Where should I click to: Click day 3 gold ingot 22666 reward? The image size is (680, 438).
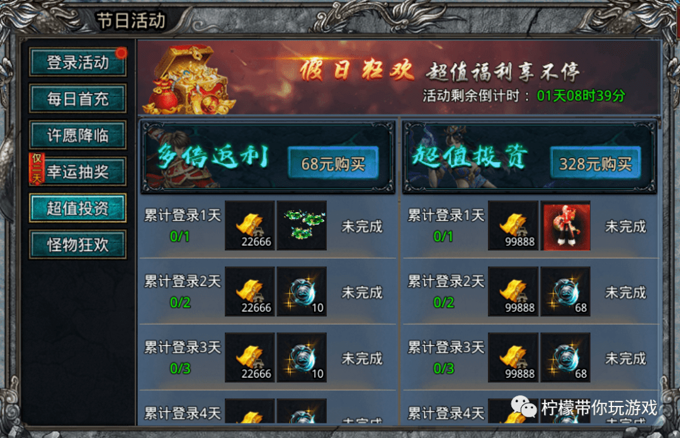(250, 357)
